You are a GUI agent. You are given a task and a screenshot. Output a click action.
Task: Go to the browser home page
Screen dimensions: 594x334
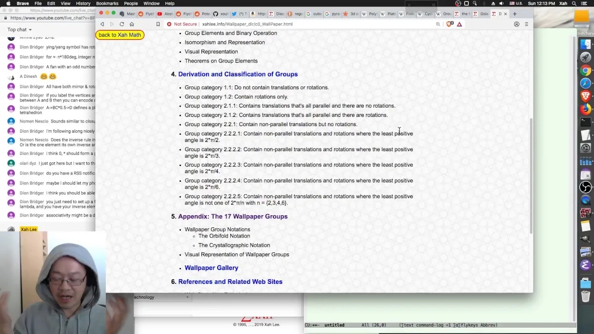[132, 24]
